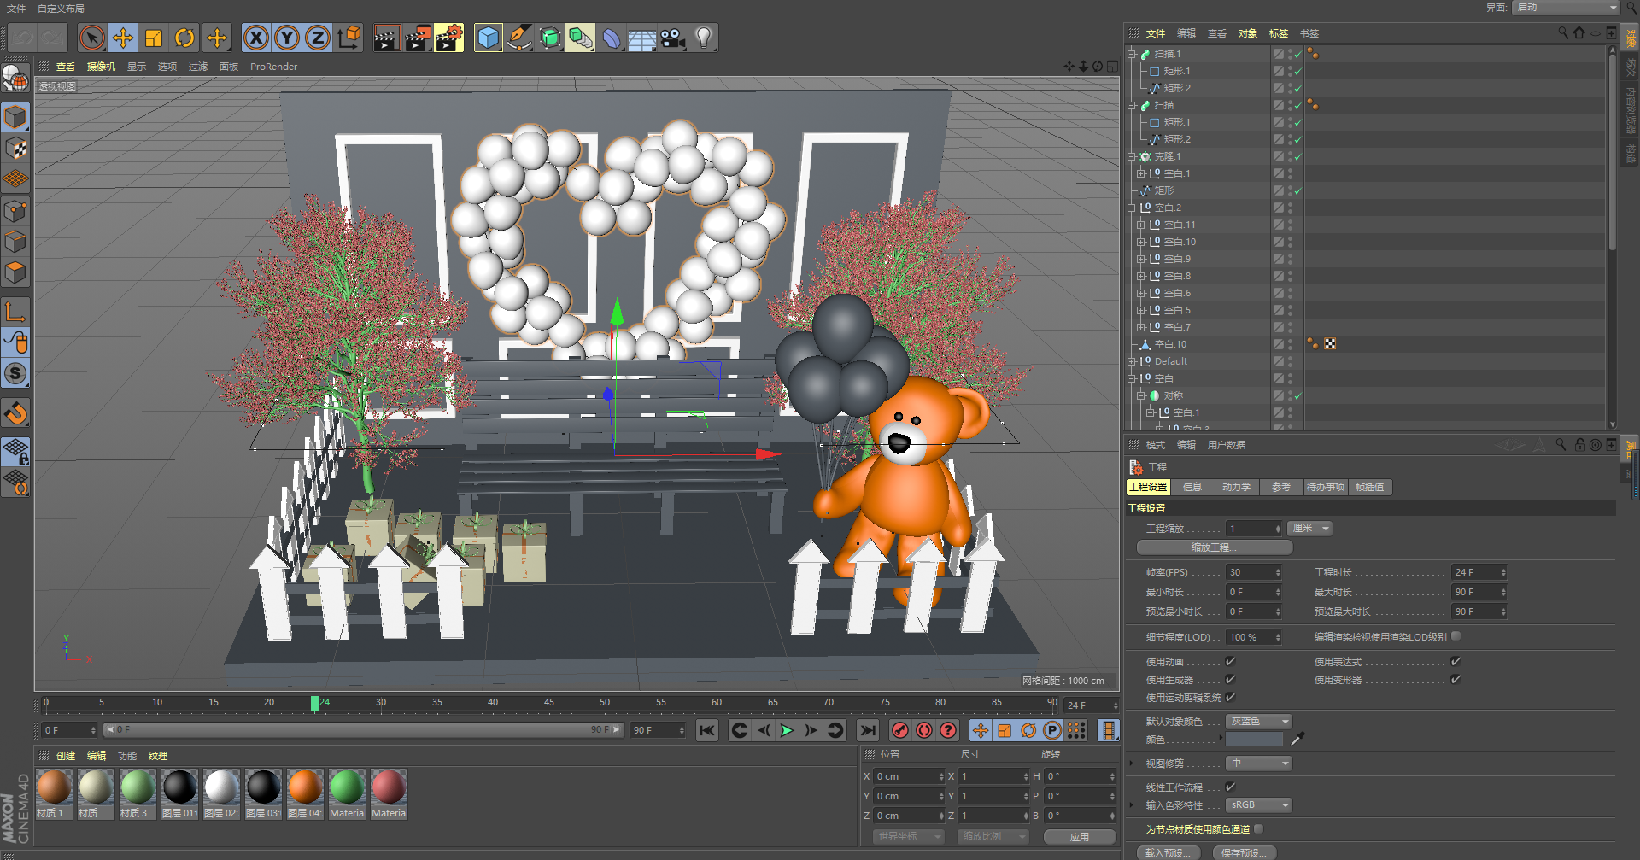This screenshot has height=860, width=1640.
Task: Select the Rotate tool in top toolbar
Action: coord(184,38)
